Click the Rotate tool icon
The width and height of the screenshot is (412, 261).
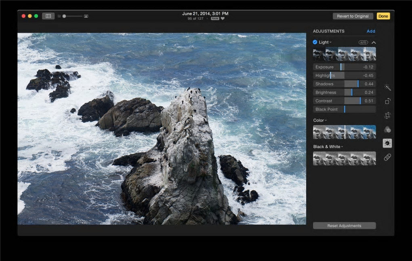tap(387, 101)
